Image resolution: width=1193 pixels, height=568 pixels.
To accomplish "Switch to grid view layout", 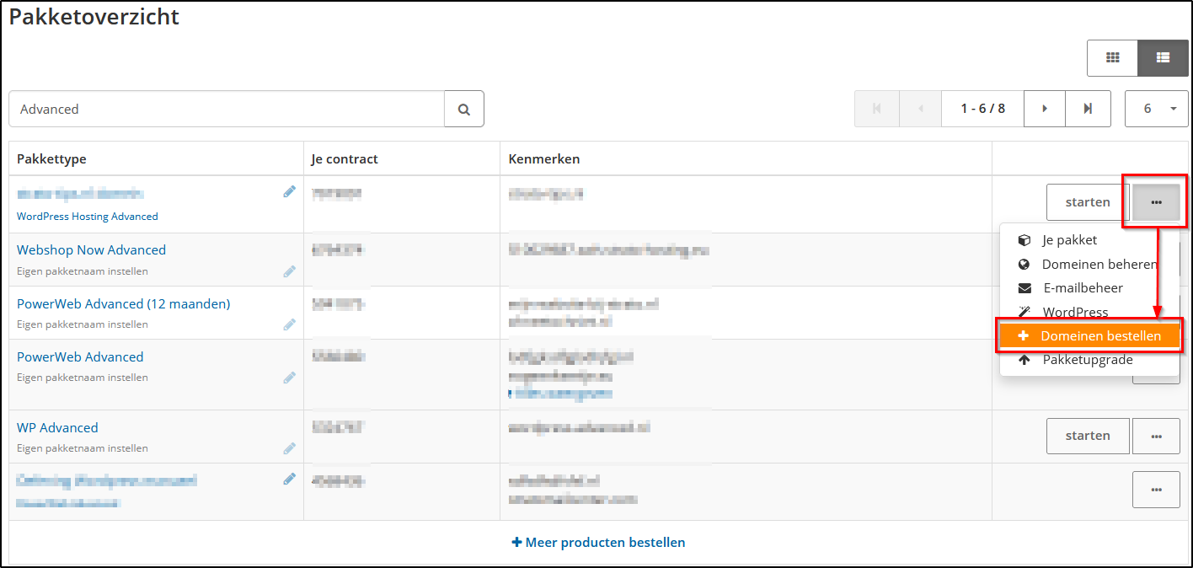I will point(1112,58).
